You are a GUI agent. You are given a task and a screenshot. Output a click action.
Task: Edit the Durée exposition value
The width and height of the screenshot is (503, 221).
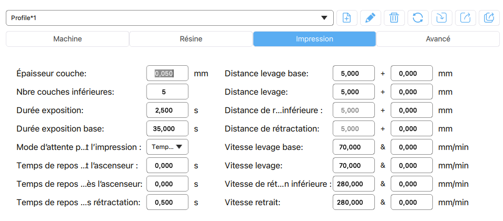167,110
